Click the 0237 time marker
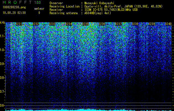The width and height of the screenshot is (174, 111). tap(118, 24)
